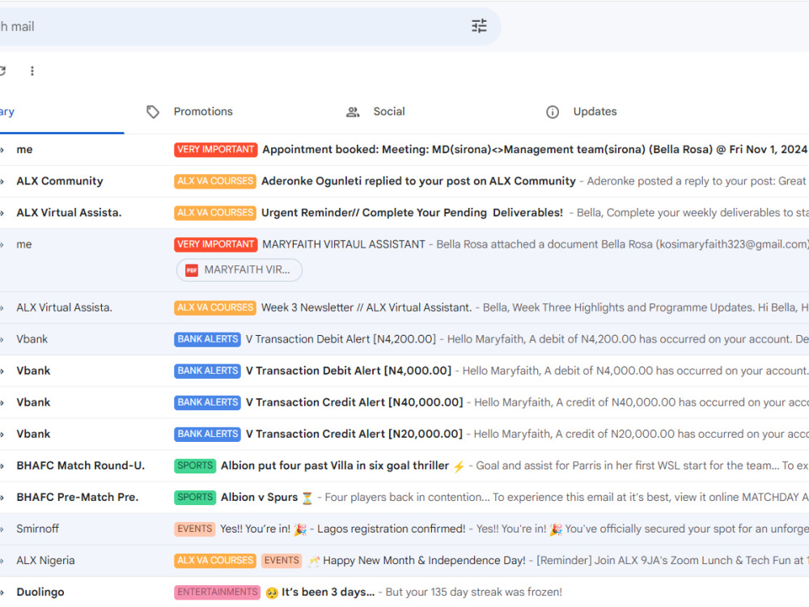
Task: Open MARYFAITH VIR... PDF attachment
Action: pos(239,270)
